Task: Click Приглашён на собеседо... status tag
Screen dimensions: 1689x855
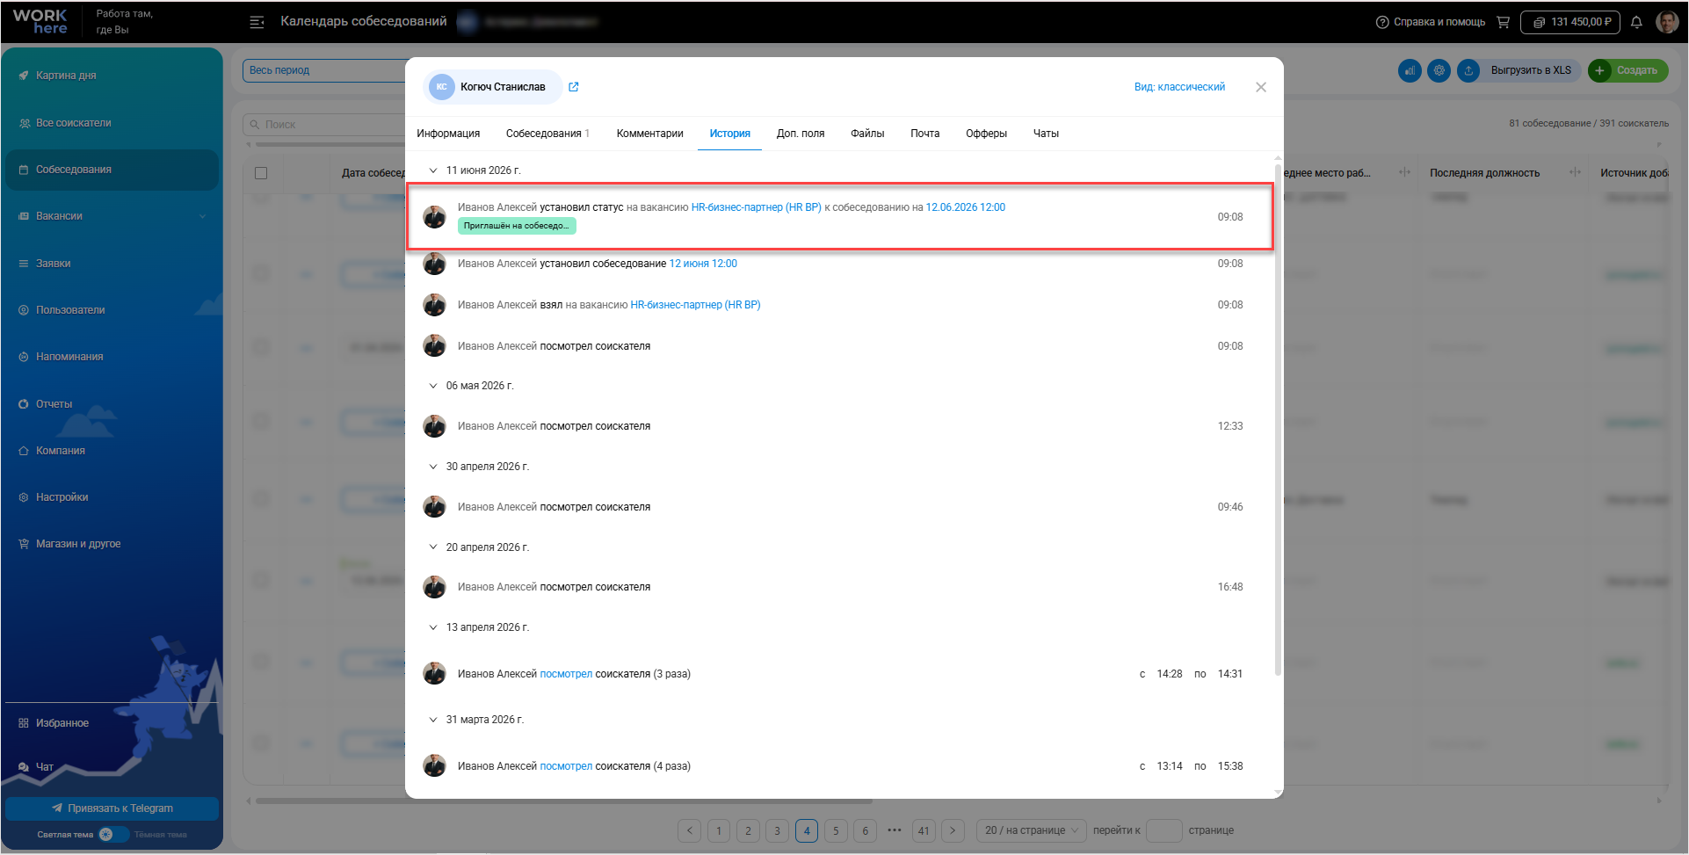Action: 517,226
